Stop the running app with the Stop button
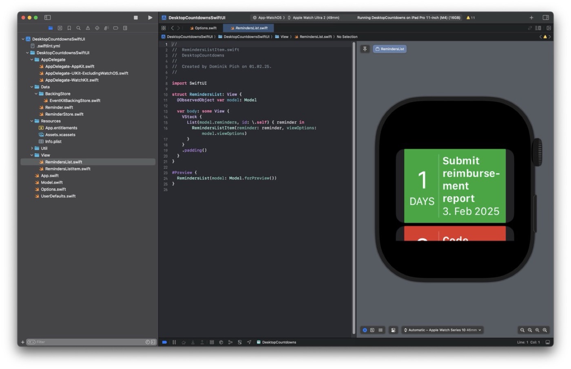Image resolution: width=571 pixels, height=369 pixels. tap(136, 18)
